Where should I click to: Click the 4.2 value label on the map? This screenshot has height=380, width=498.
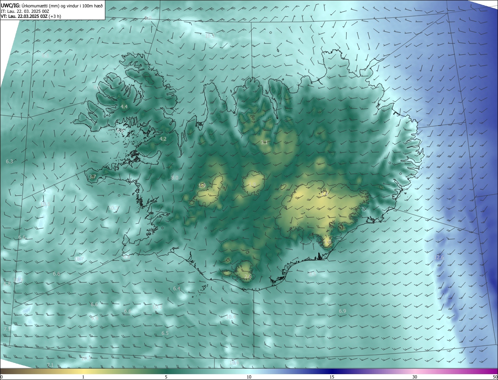click(163, 139)
